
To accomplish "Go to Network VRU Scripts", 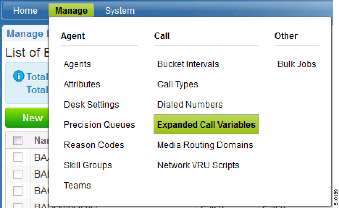I will (x=198, y=165).
